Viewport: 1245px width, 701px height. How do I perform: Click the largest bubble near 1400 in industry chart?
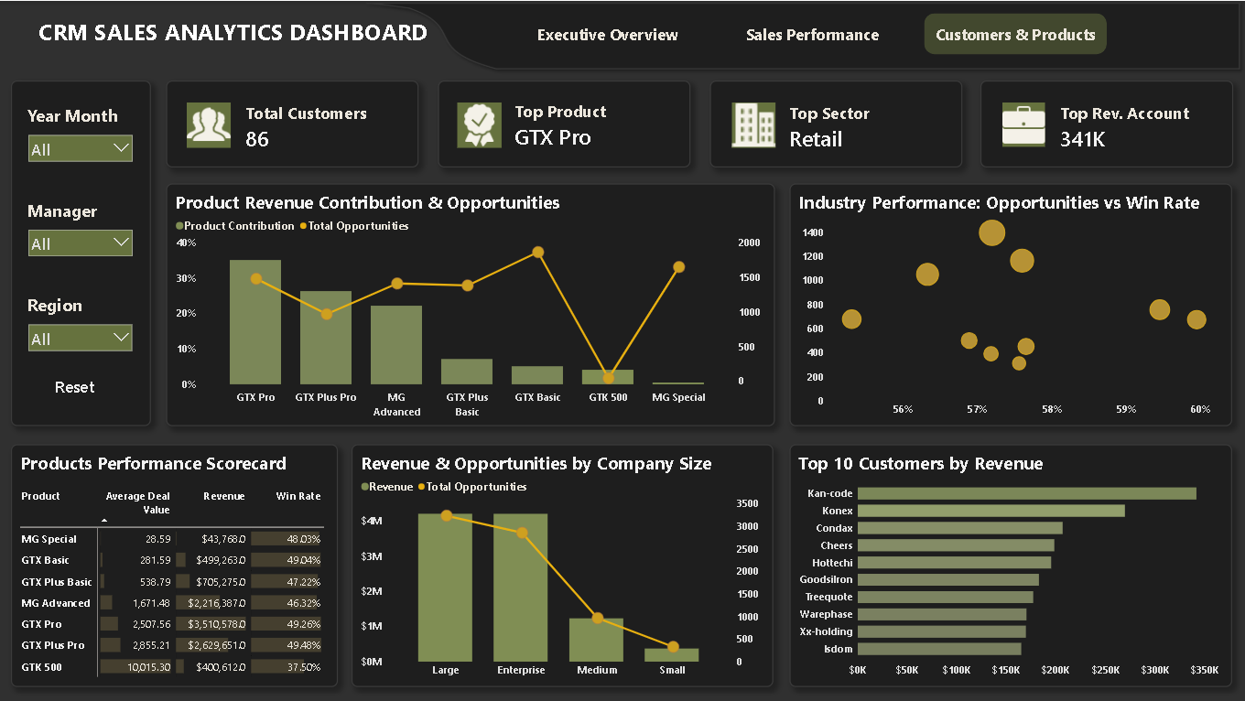pyautogui.click(x=991, y=232)
